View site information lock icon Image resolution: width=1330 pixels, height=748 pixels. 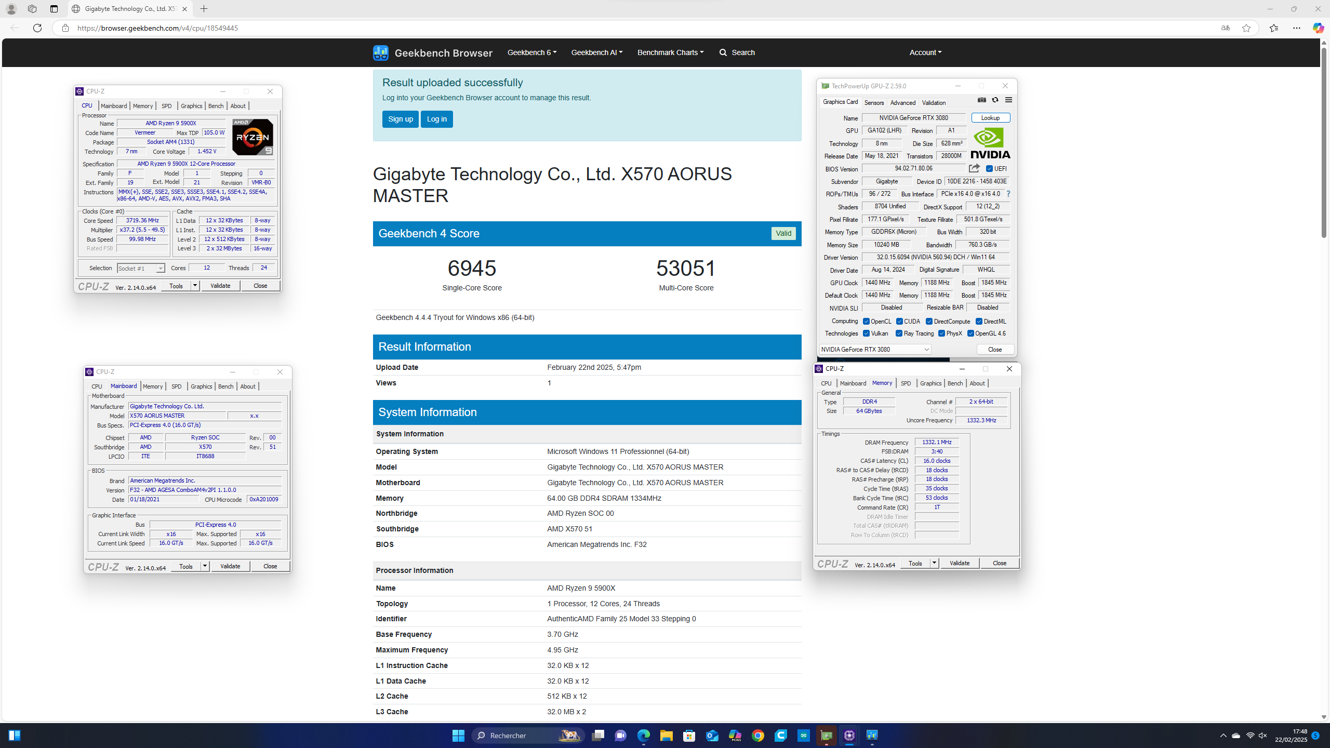pyautogui.click(x=65, y=28)
